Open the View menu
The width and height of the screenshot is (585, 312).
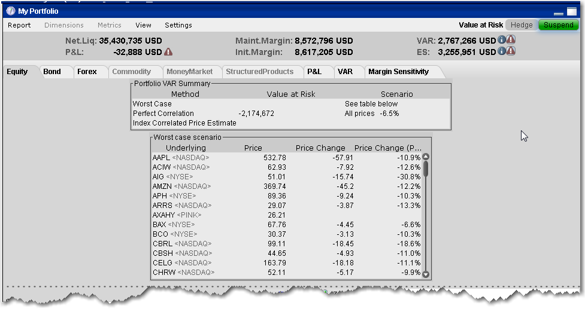(x=143, y=25)
